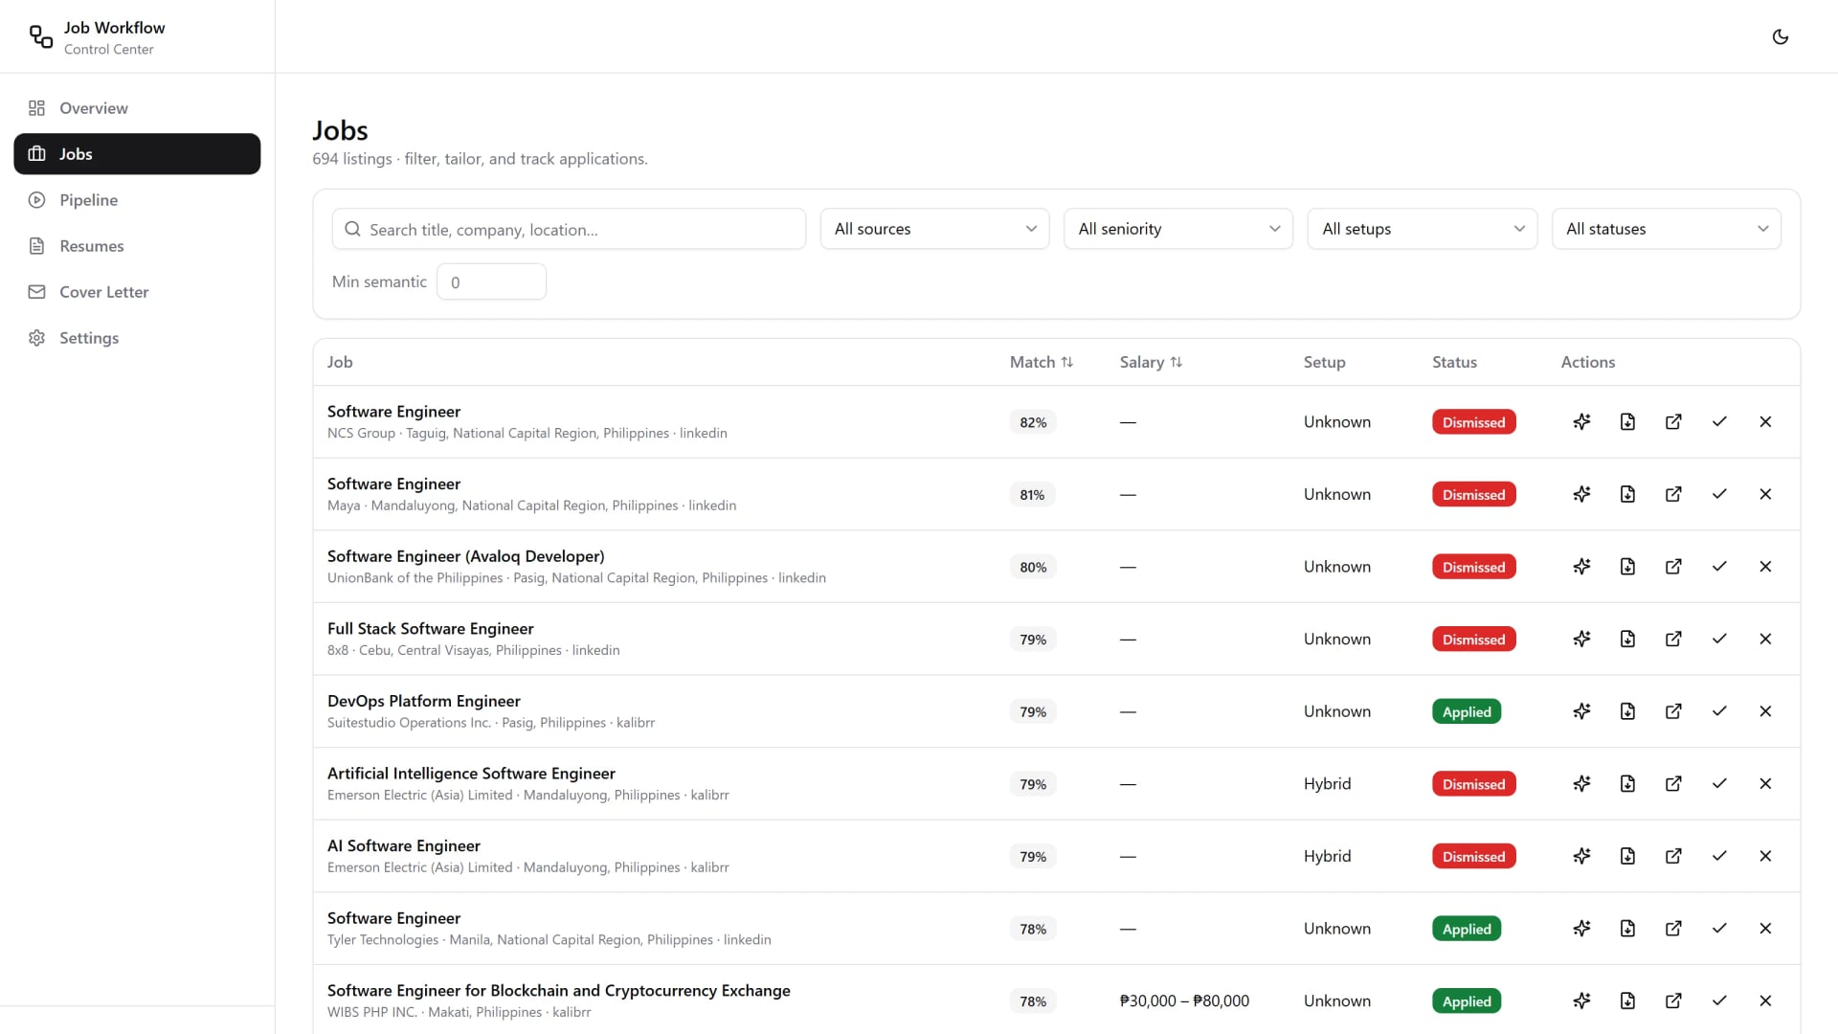
Task: Open external link for Maya job
Action: click(1673, 494)
